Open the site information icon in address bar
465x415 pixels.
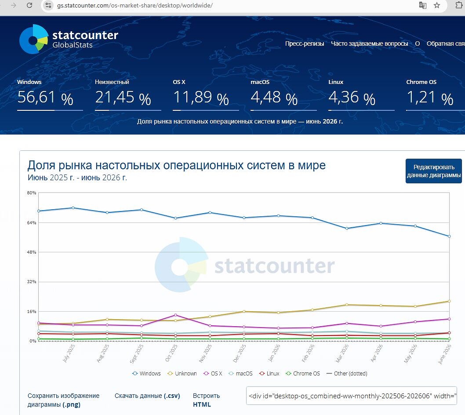pos(48,5)
